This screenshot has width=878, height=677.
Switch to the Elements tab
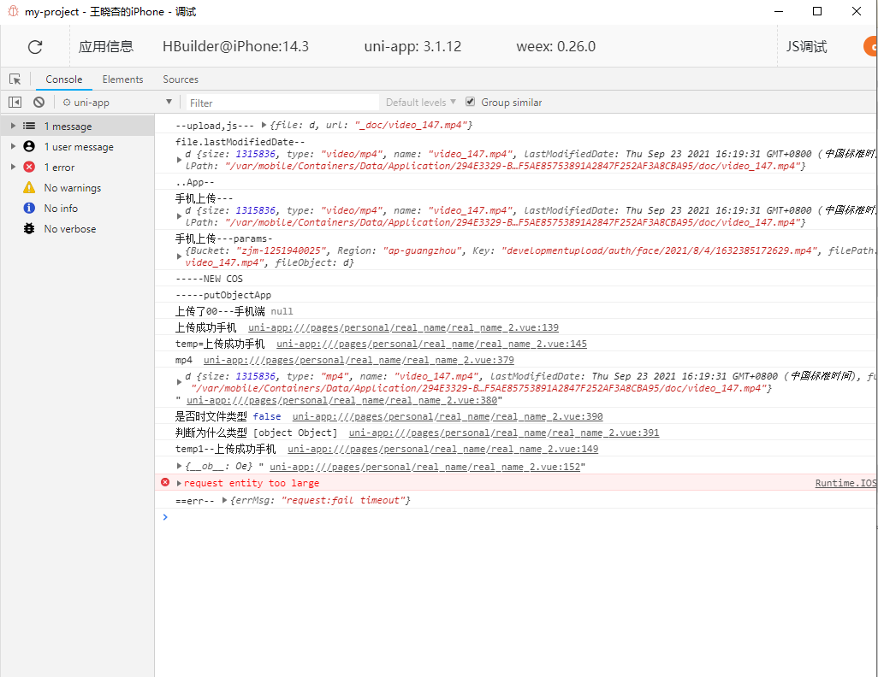click(122, 79)
